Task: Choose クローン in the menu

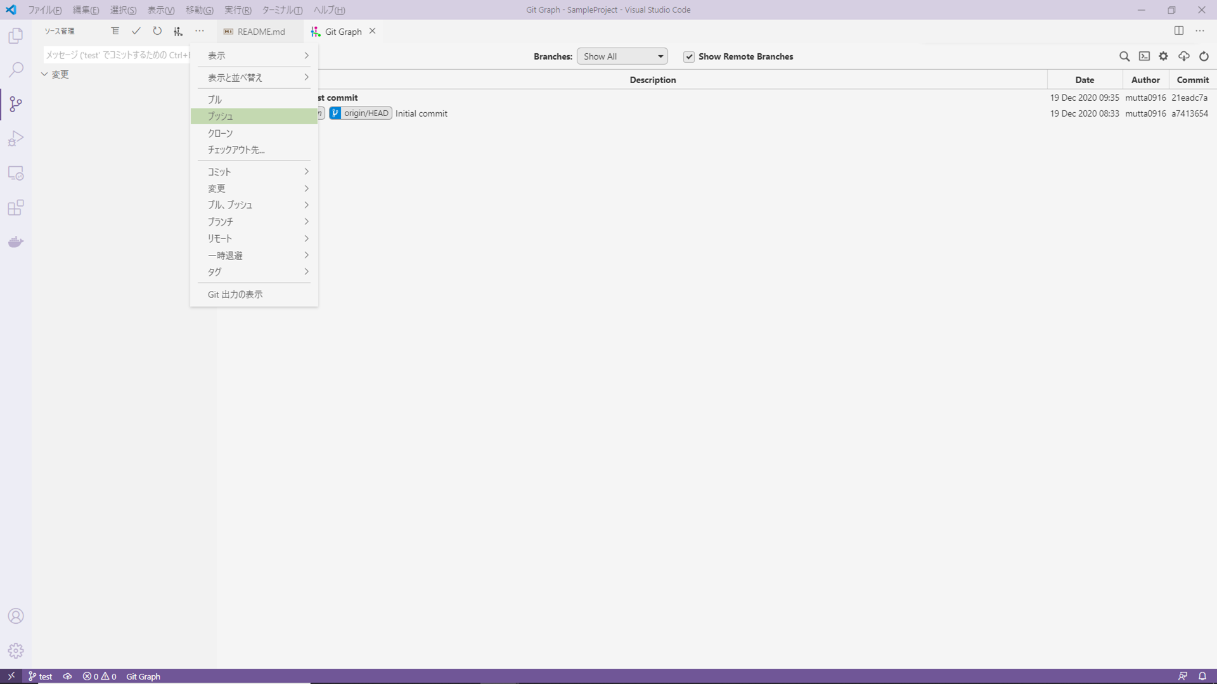Action: [254, 133]
